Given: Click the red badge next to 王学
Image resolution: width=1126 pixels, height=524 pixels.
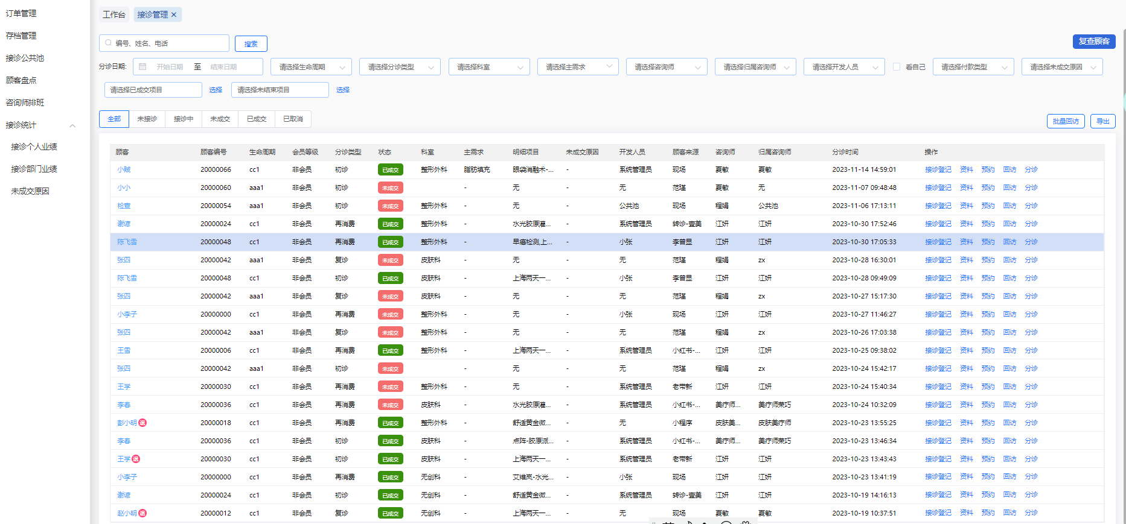Looking at the screenshot, I should pyautogui.click(x=136, y=459).
